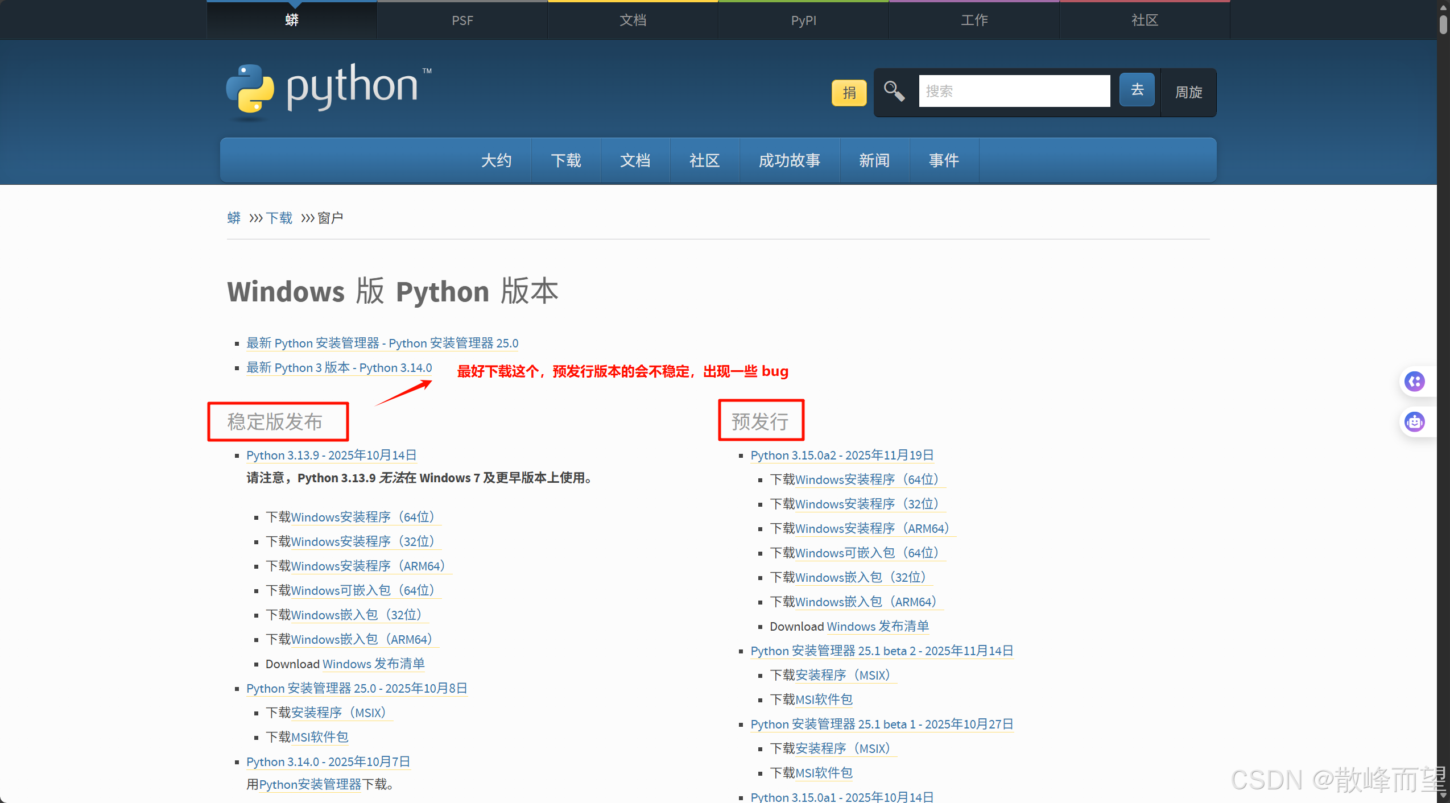Open Python 3.15.0a2 pre-release link
This screenshot has width=1450, height=803.
point(842,456)
